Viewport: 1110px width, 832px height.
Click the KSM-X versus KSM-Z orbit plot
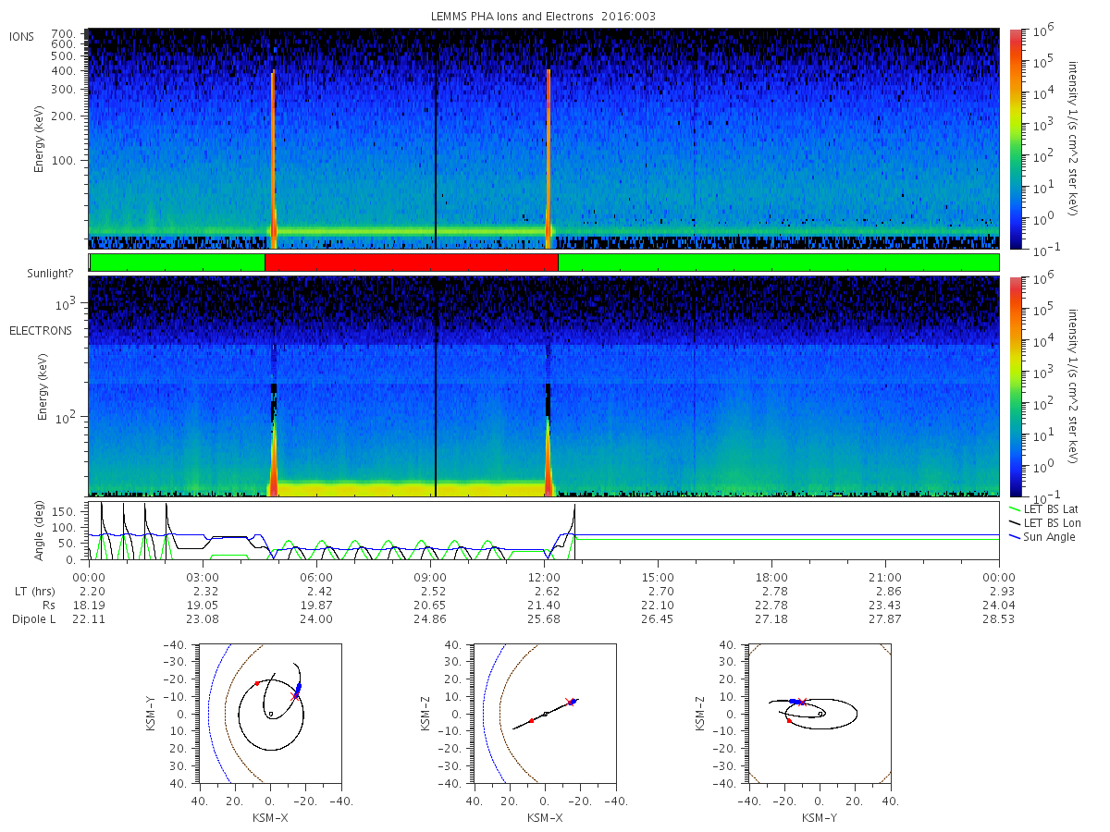click(x=545, y=714)
